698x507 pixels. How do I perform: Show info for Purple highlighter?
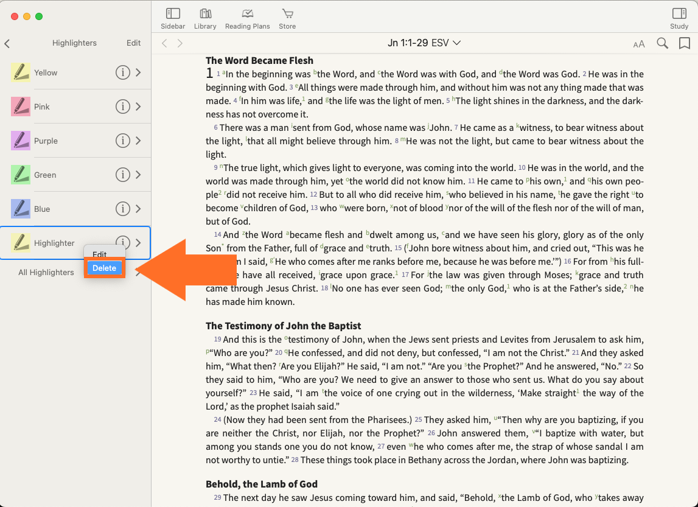tap(123, 141)
